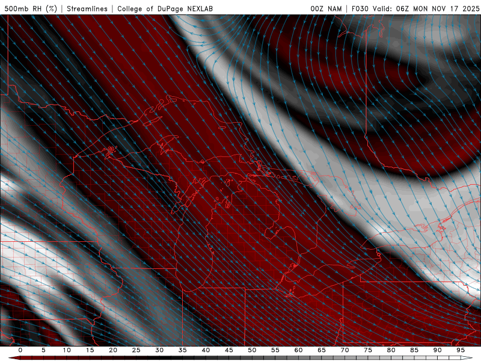The width and height of the screenshot is (481, 361).
Task: Click the 70 tick label on colorbar
Action: [345, 350]
